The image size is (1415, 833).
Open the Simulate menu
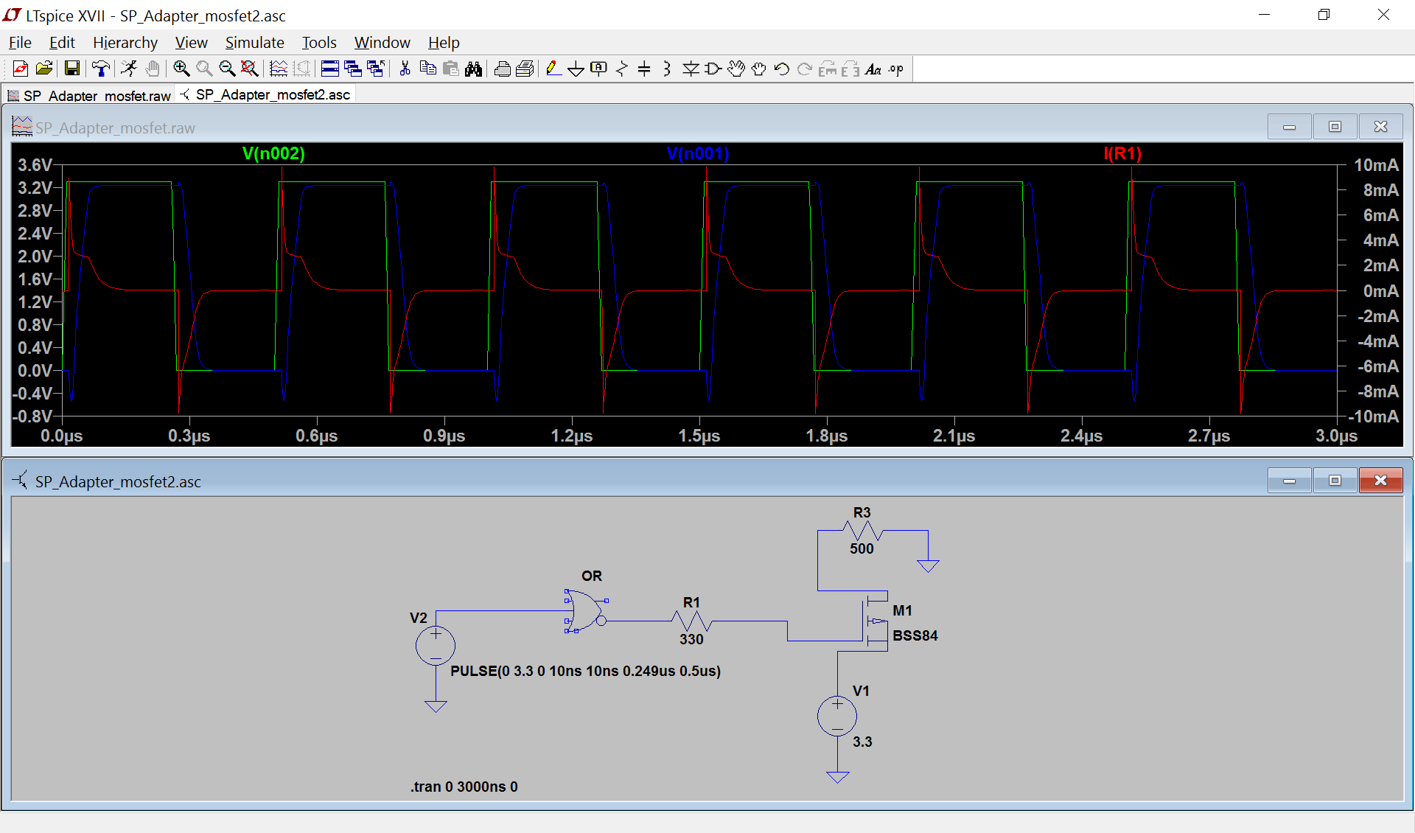(254, 43)
